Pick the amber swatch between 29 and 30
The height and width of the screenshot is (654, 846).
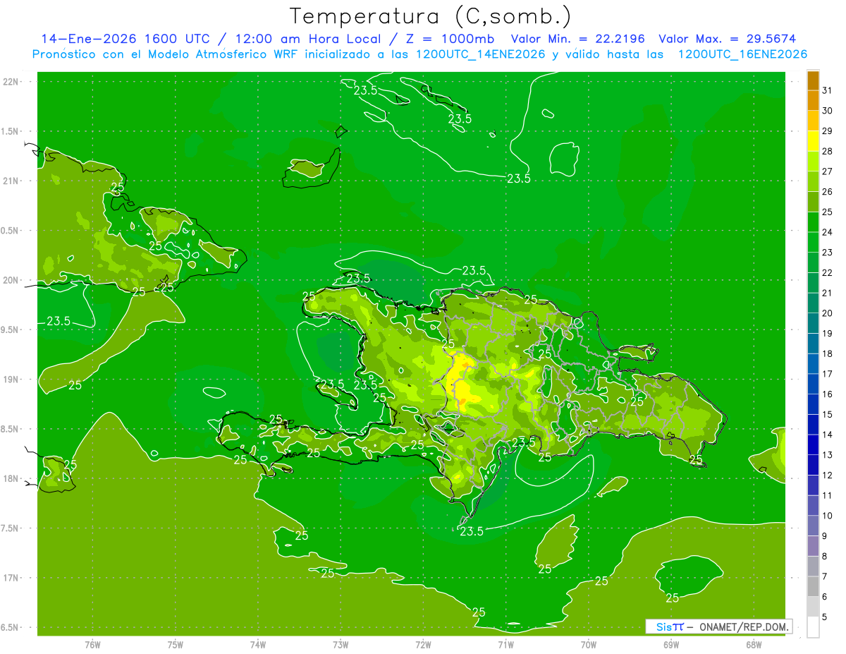[813, 121]
